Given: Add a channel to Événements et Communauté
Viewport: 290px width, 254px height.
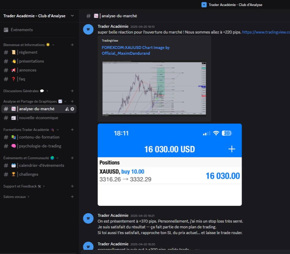Looking at the screenshot, I should [x=72, y=158].
